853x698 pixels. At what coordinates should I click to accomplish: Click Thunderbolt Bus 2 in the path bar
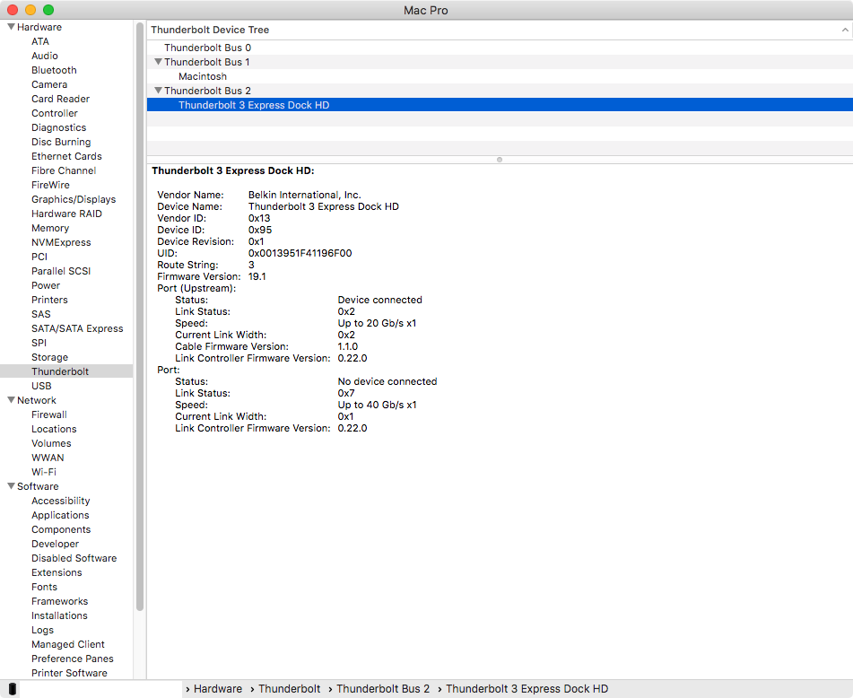coord(383,689)
